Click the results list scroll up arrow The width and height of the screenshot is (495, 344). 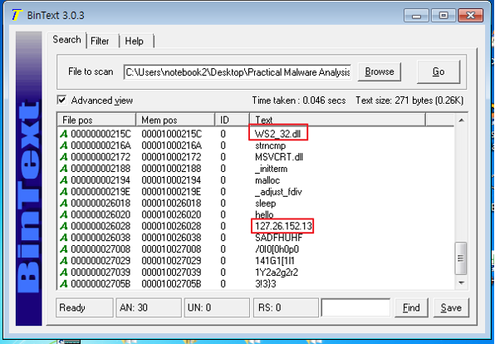[461, 120]
